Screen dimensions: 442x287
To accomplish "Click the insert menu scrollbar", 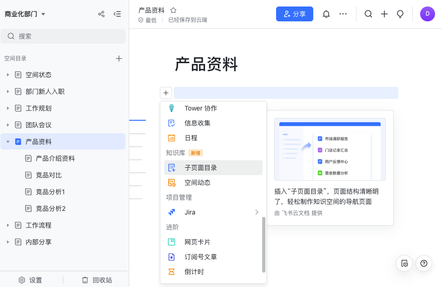I will (x=264, y=244).
